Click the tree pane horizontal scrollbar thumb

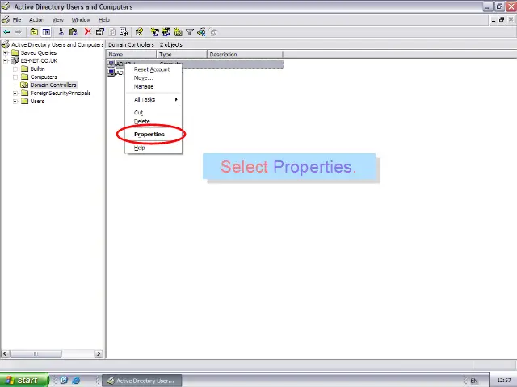[36, 354]
